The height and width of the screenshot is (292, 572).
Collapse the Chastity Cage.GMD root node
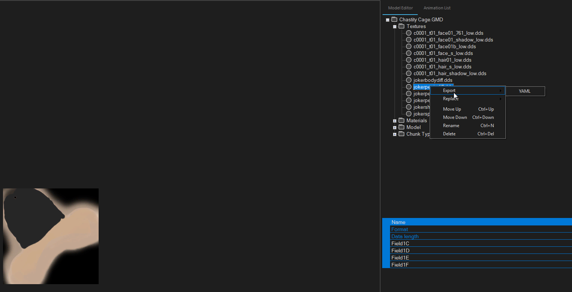tap(387, 20)
